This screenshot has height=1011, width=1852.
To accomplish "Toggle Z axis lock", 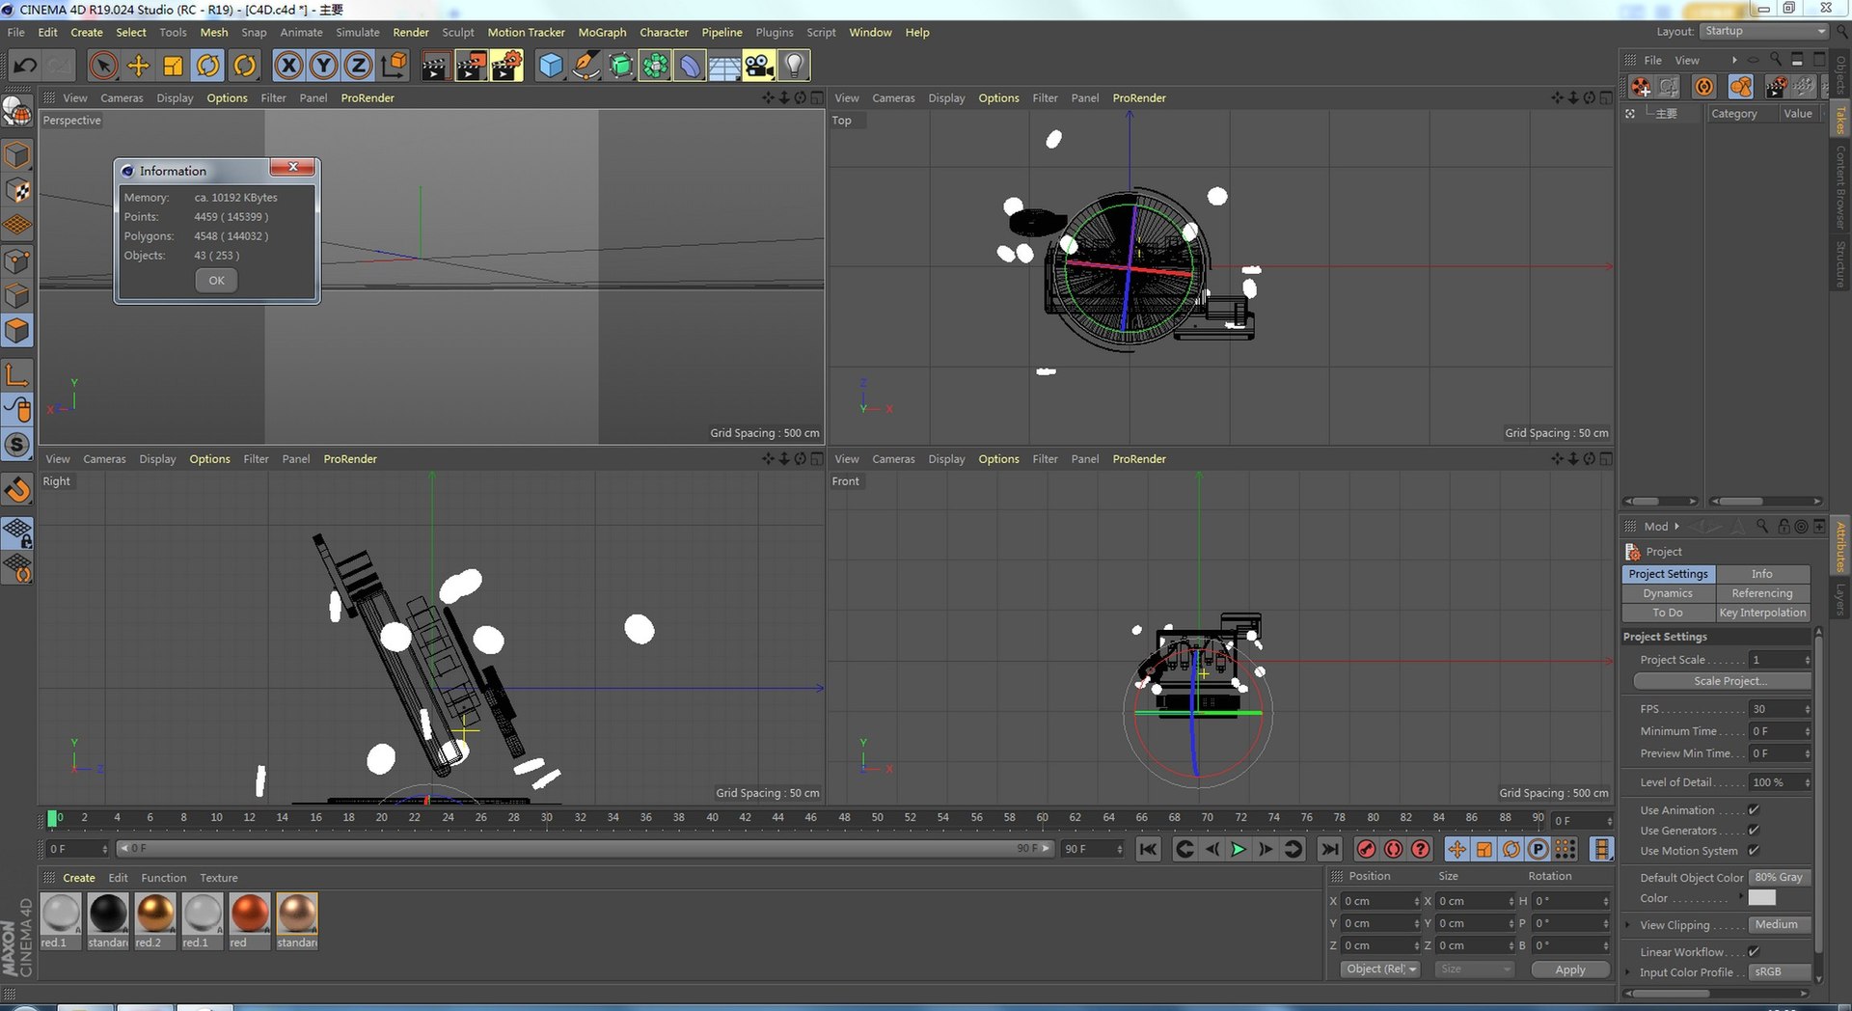I will point(358,66).
